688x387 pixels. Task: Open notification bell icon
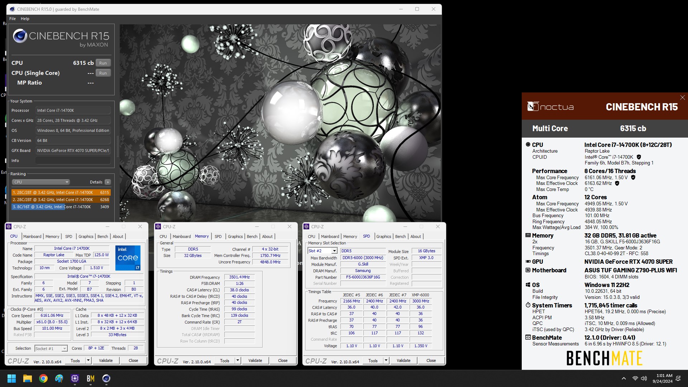[x=678, y=378]
